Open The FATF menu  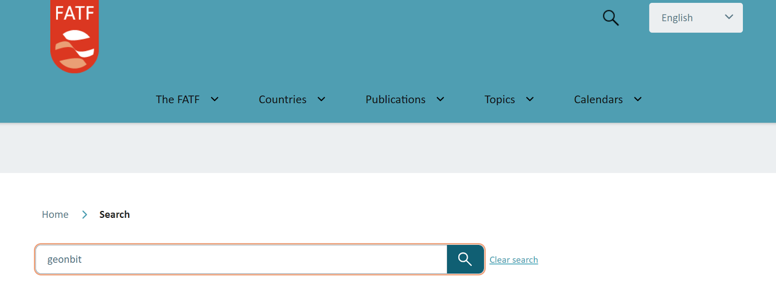pos(178,99)
